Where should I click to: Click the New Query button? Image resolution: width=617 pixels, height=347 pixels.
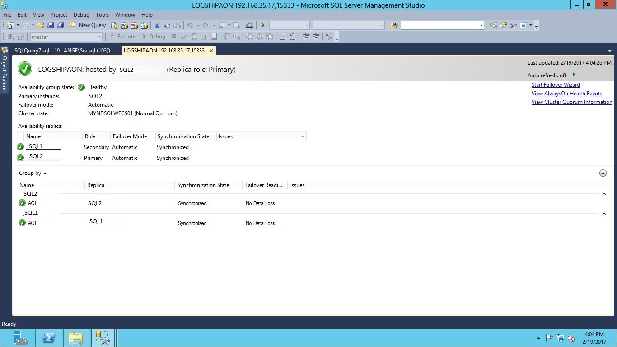coord(88,25)
